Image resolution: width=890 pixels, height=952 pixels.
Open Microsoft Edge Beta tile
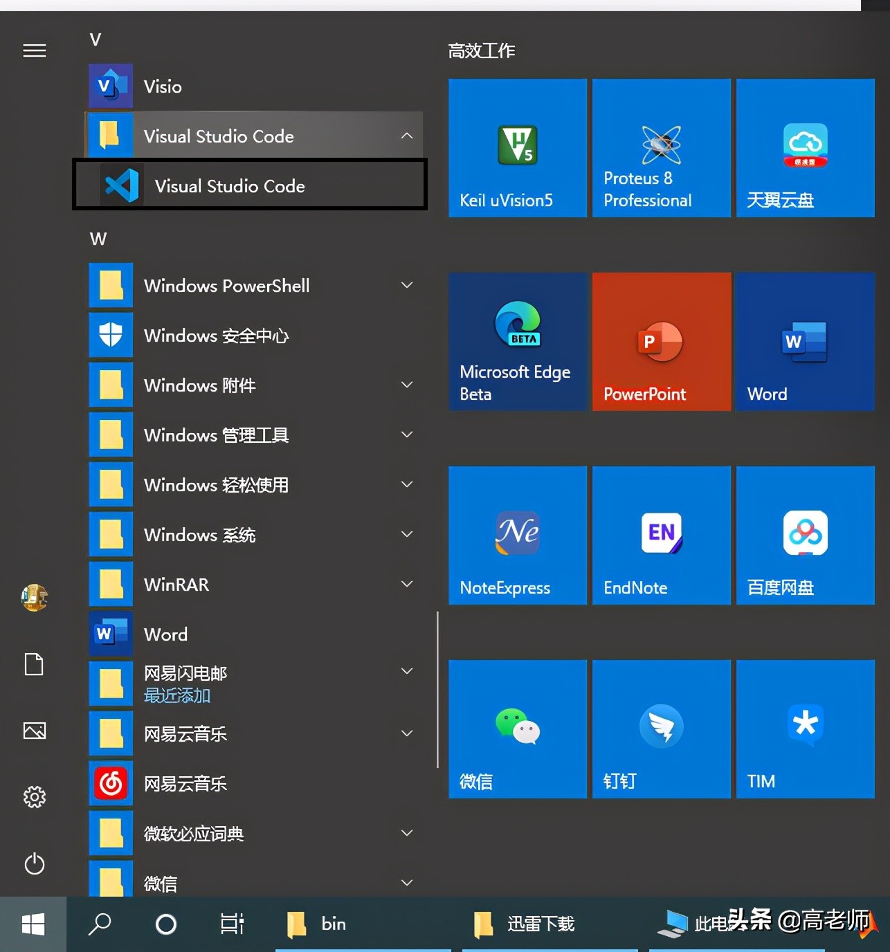coord(518,342)
